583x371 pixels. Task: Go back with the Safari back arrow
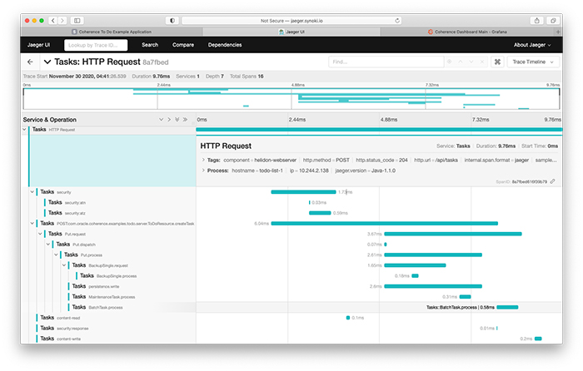(53, 21)
